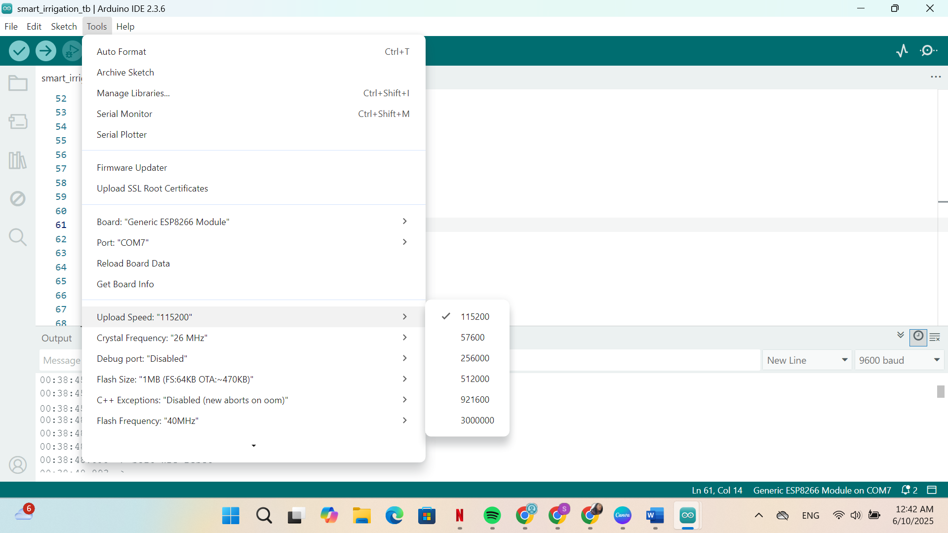Open the Sketchbook folder sidebar icon
The height and width of the screenshot is (533, 948).
(x=18, y=83)
